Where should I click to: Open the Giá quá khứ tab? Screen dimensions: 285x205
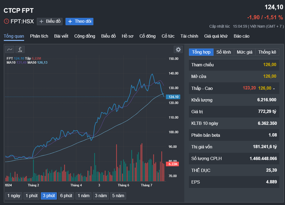[x=216, y=36]
